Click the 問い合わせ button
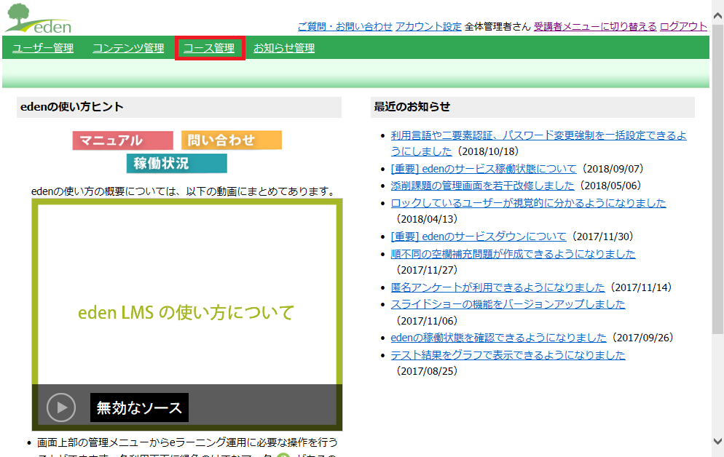 click(232, 140)
